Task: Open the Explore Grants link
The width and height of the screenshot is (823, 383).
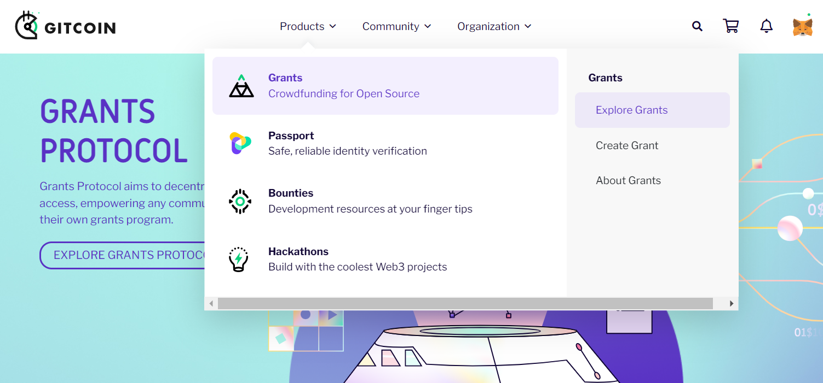Action: pyautogui.click(x=631, y=110)
